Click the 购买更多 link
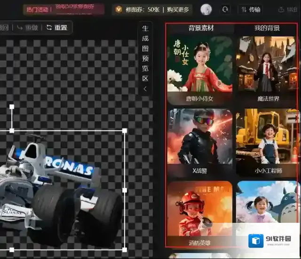The image size is (301, 259). tap(177, 9)
